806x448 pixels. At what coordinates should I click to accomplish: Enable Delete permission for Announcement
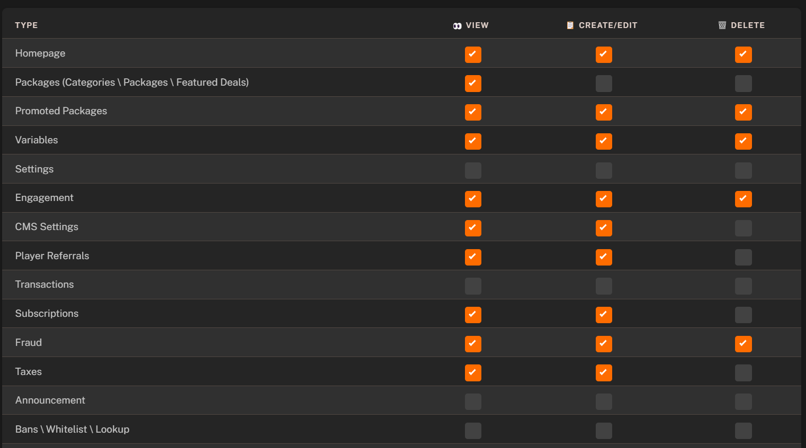point(744,401)
